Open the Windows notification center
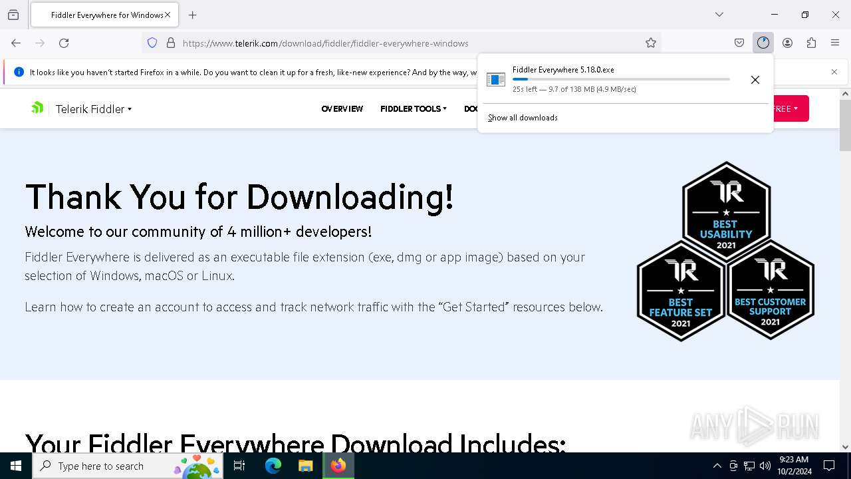 tap(829, 466)
